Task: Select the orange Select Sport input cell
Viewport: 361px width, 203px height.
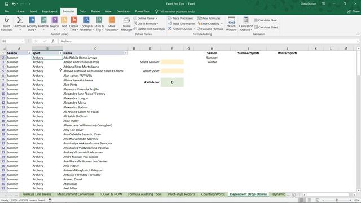Action: point(172,71)
